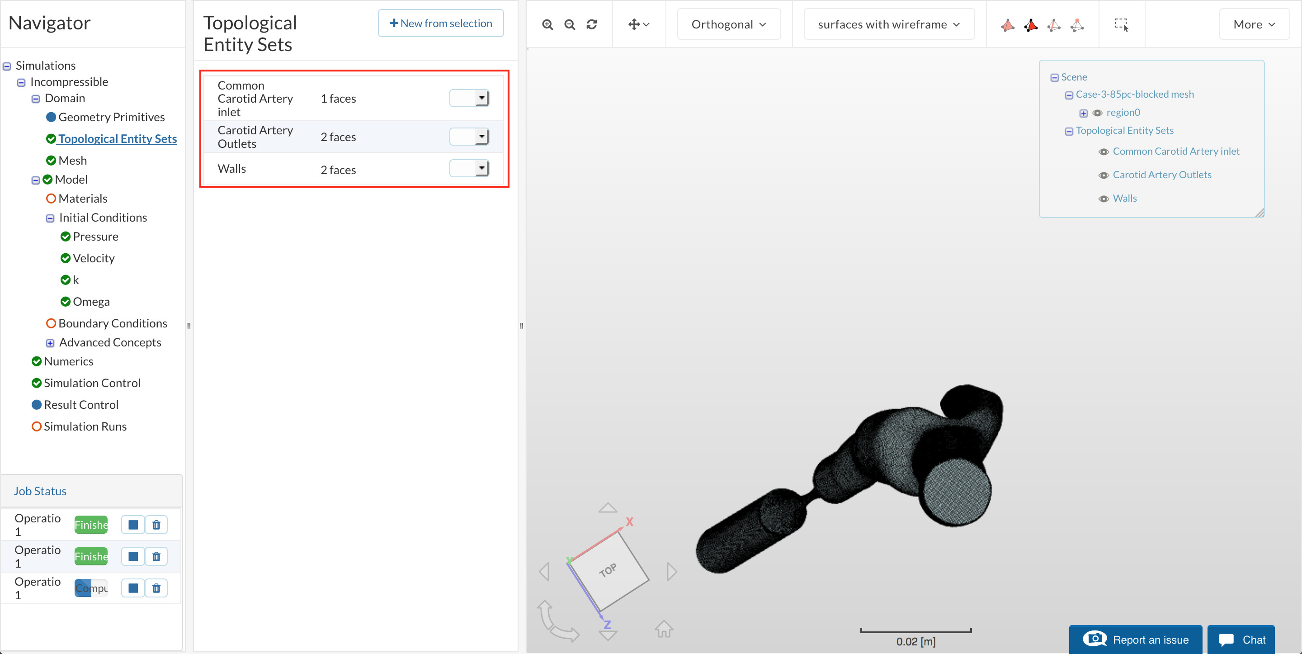
Task: Click the New from selection button
Action: [441, 23]
